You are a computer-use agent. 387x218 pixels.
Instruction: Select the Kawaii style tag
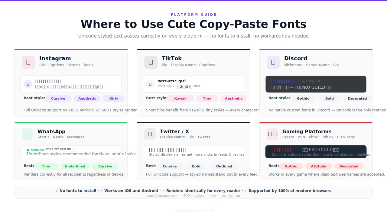(x=180, y=98)
